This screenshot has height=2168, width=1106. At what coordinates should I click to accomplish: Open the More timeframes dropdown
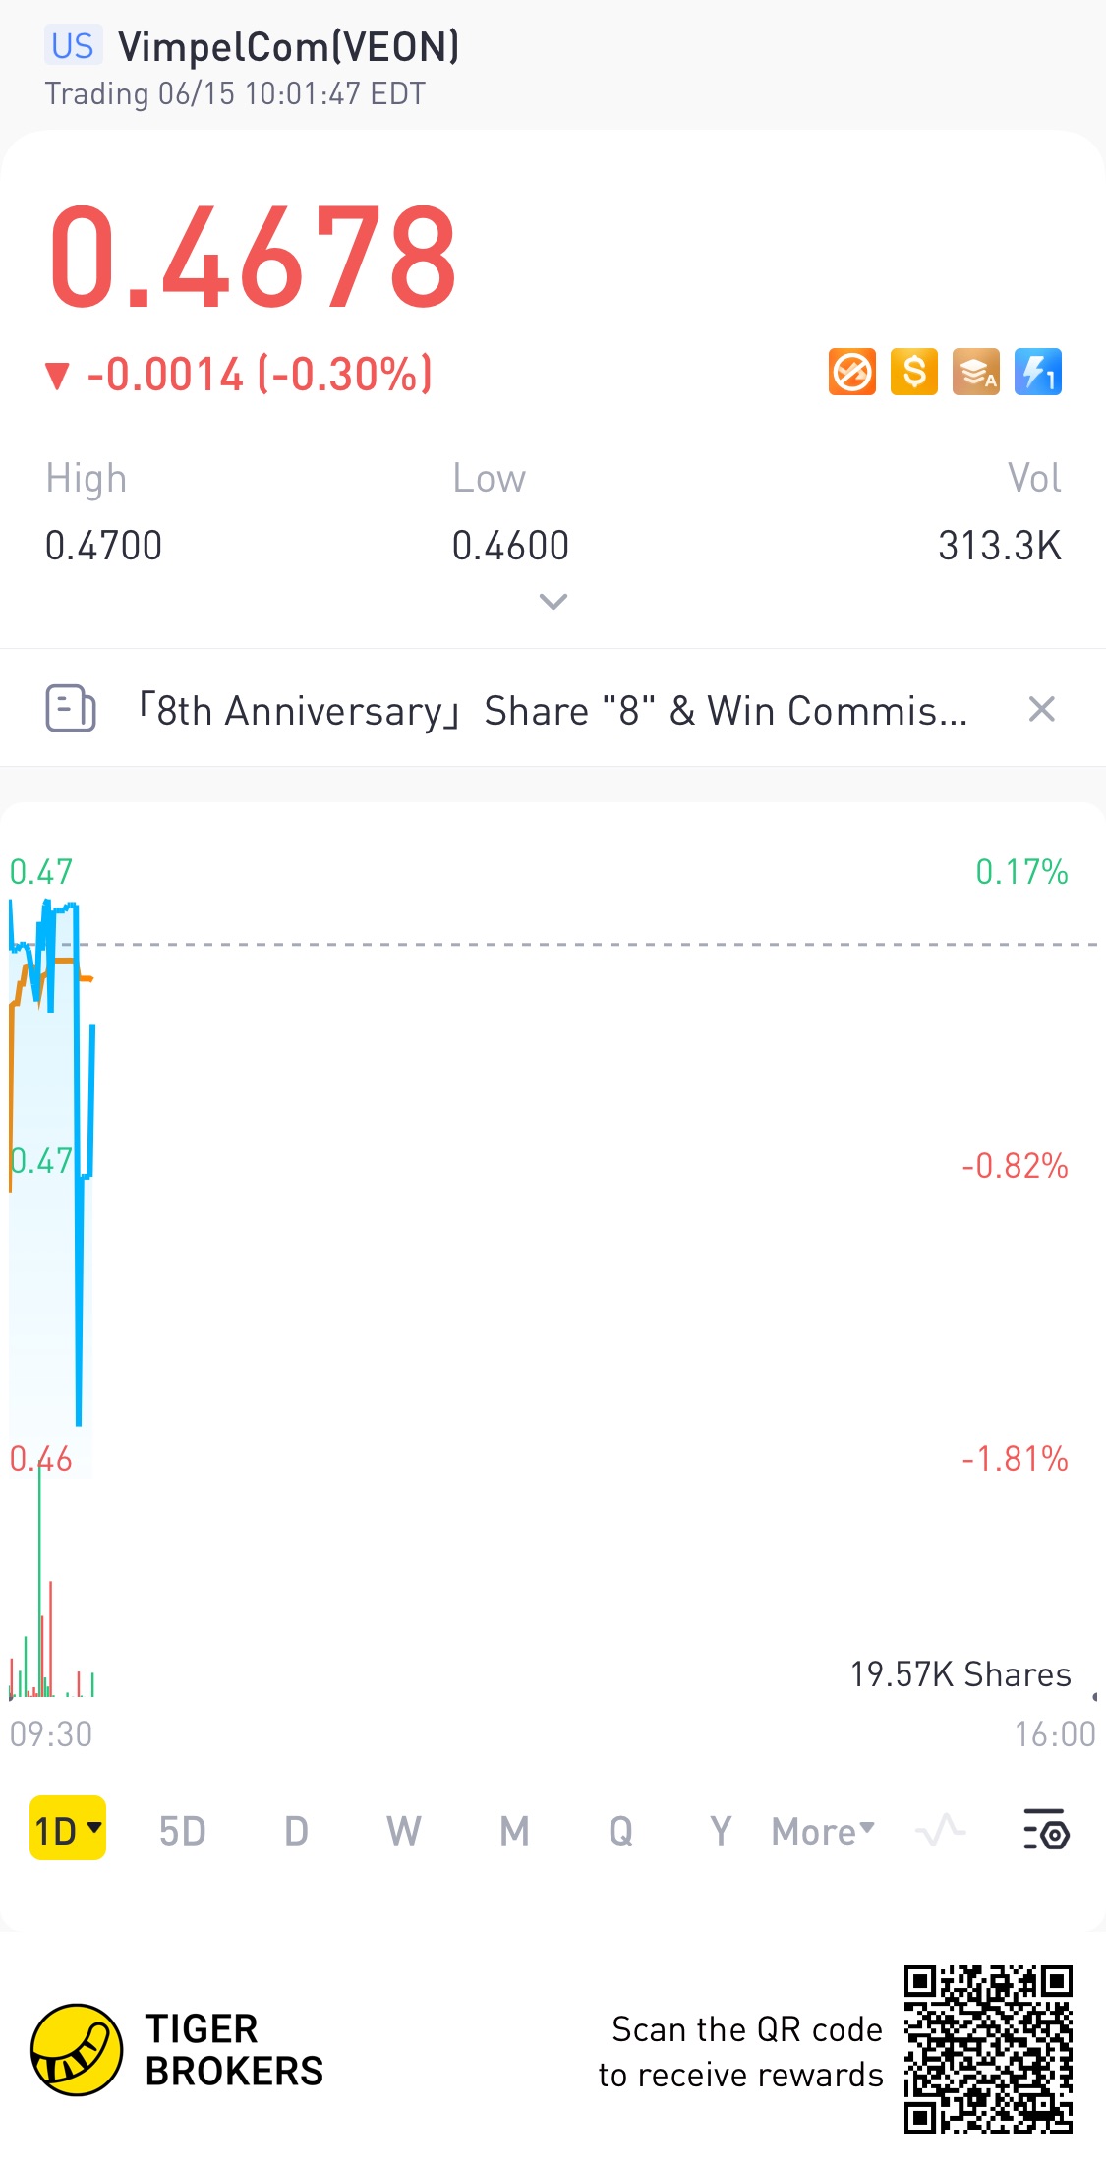(x=823, y=1831)
